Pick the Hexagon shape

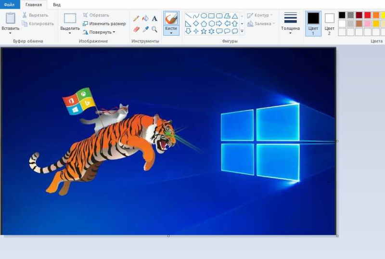coord(211,24)
